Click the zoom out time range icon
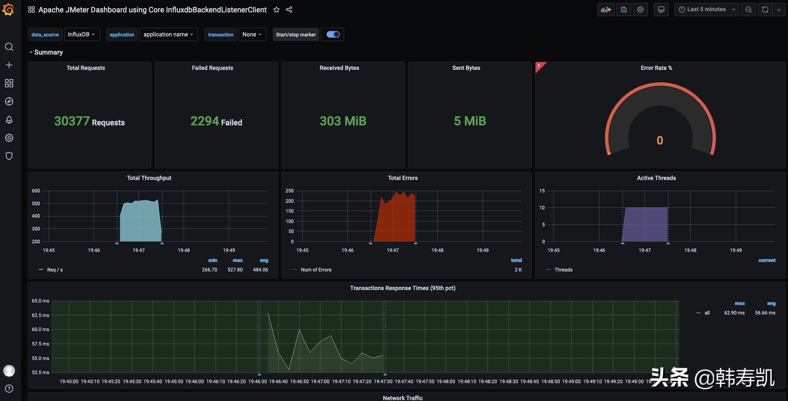 [749, 9]
